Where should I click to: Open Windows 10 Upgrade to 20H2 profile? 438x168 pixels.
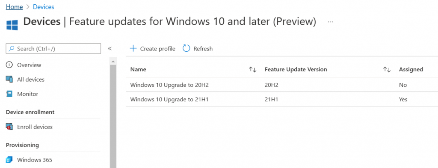coord(169,85)
